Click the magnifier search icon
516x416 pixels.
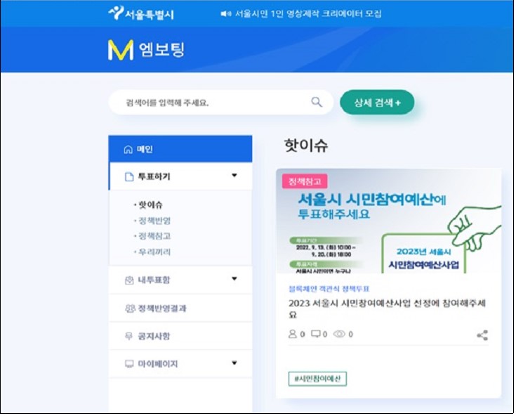tap(317, 102)
